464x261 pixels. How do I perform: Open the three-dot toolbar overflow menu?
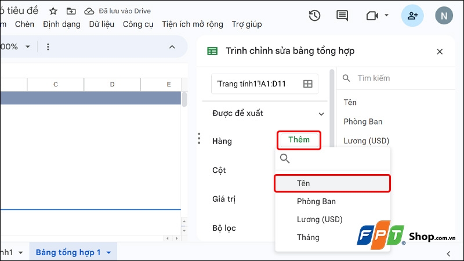click(48, 47)
